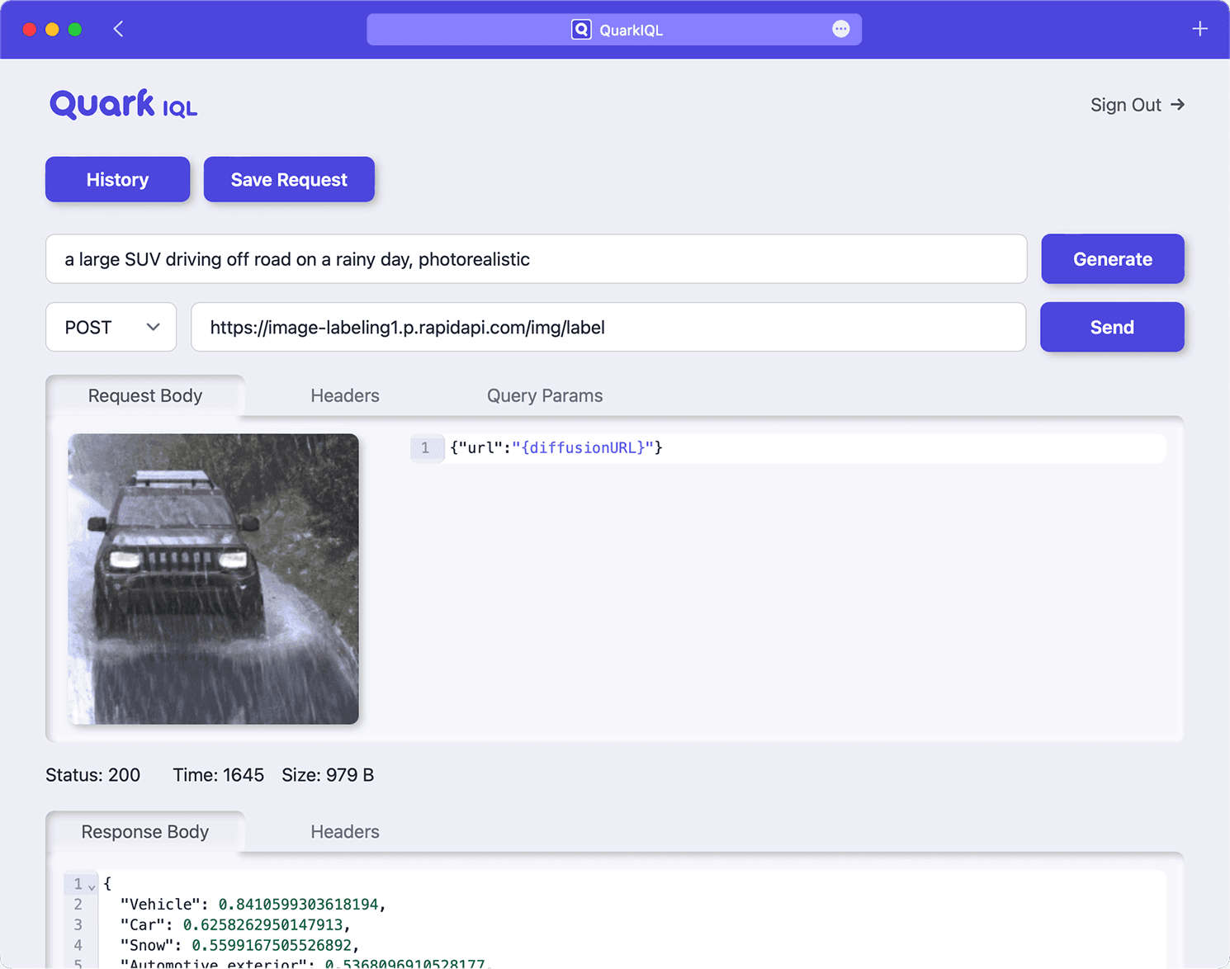Open the ellipsis menu in address bar
Image resolution: width=1230 pixels, height=969 pixels.
click(840, 30)
